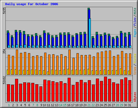Click day 7 on the x-axis
Viewport: 138px width, 108px height.
pyautogui.click(x=33, y=105)
